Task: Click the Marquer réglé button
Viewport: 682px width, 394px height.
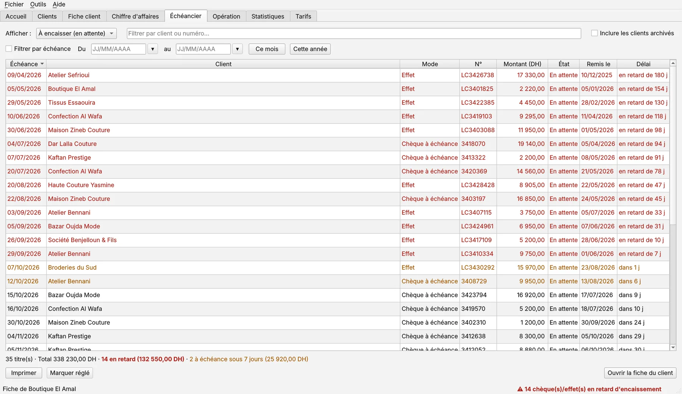Action: tap(70, 373)
